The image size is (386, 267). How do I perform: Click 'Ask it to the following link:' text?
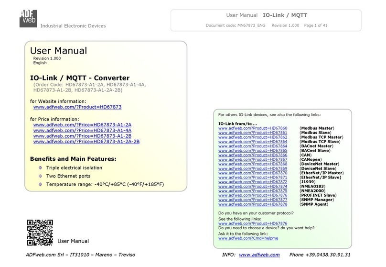tap(243, 234)
